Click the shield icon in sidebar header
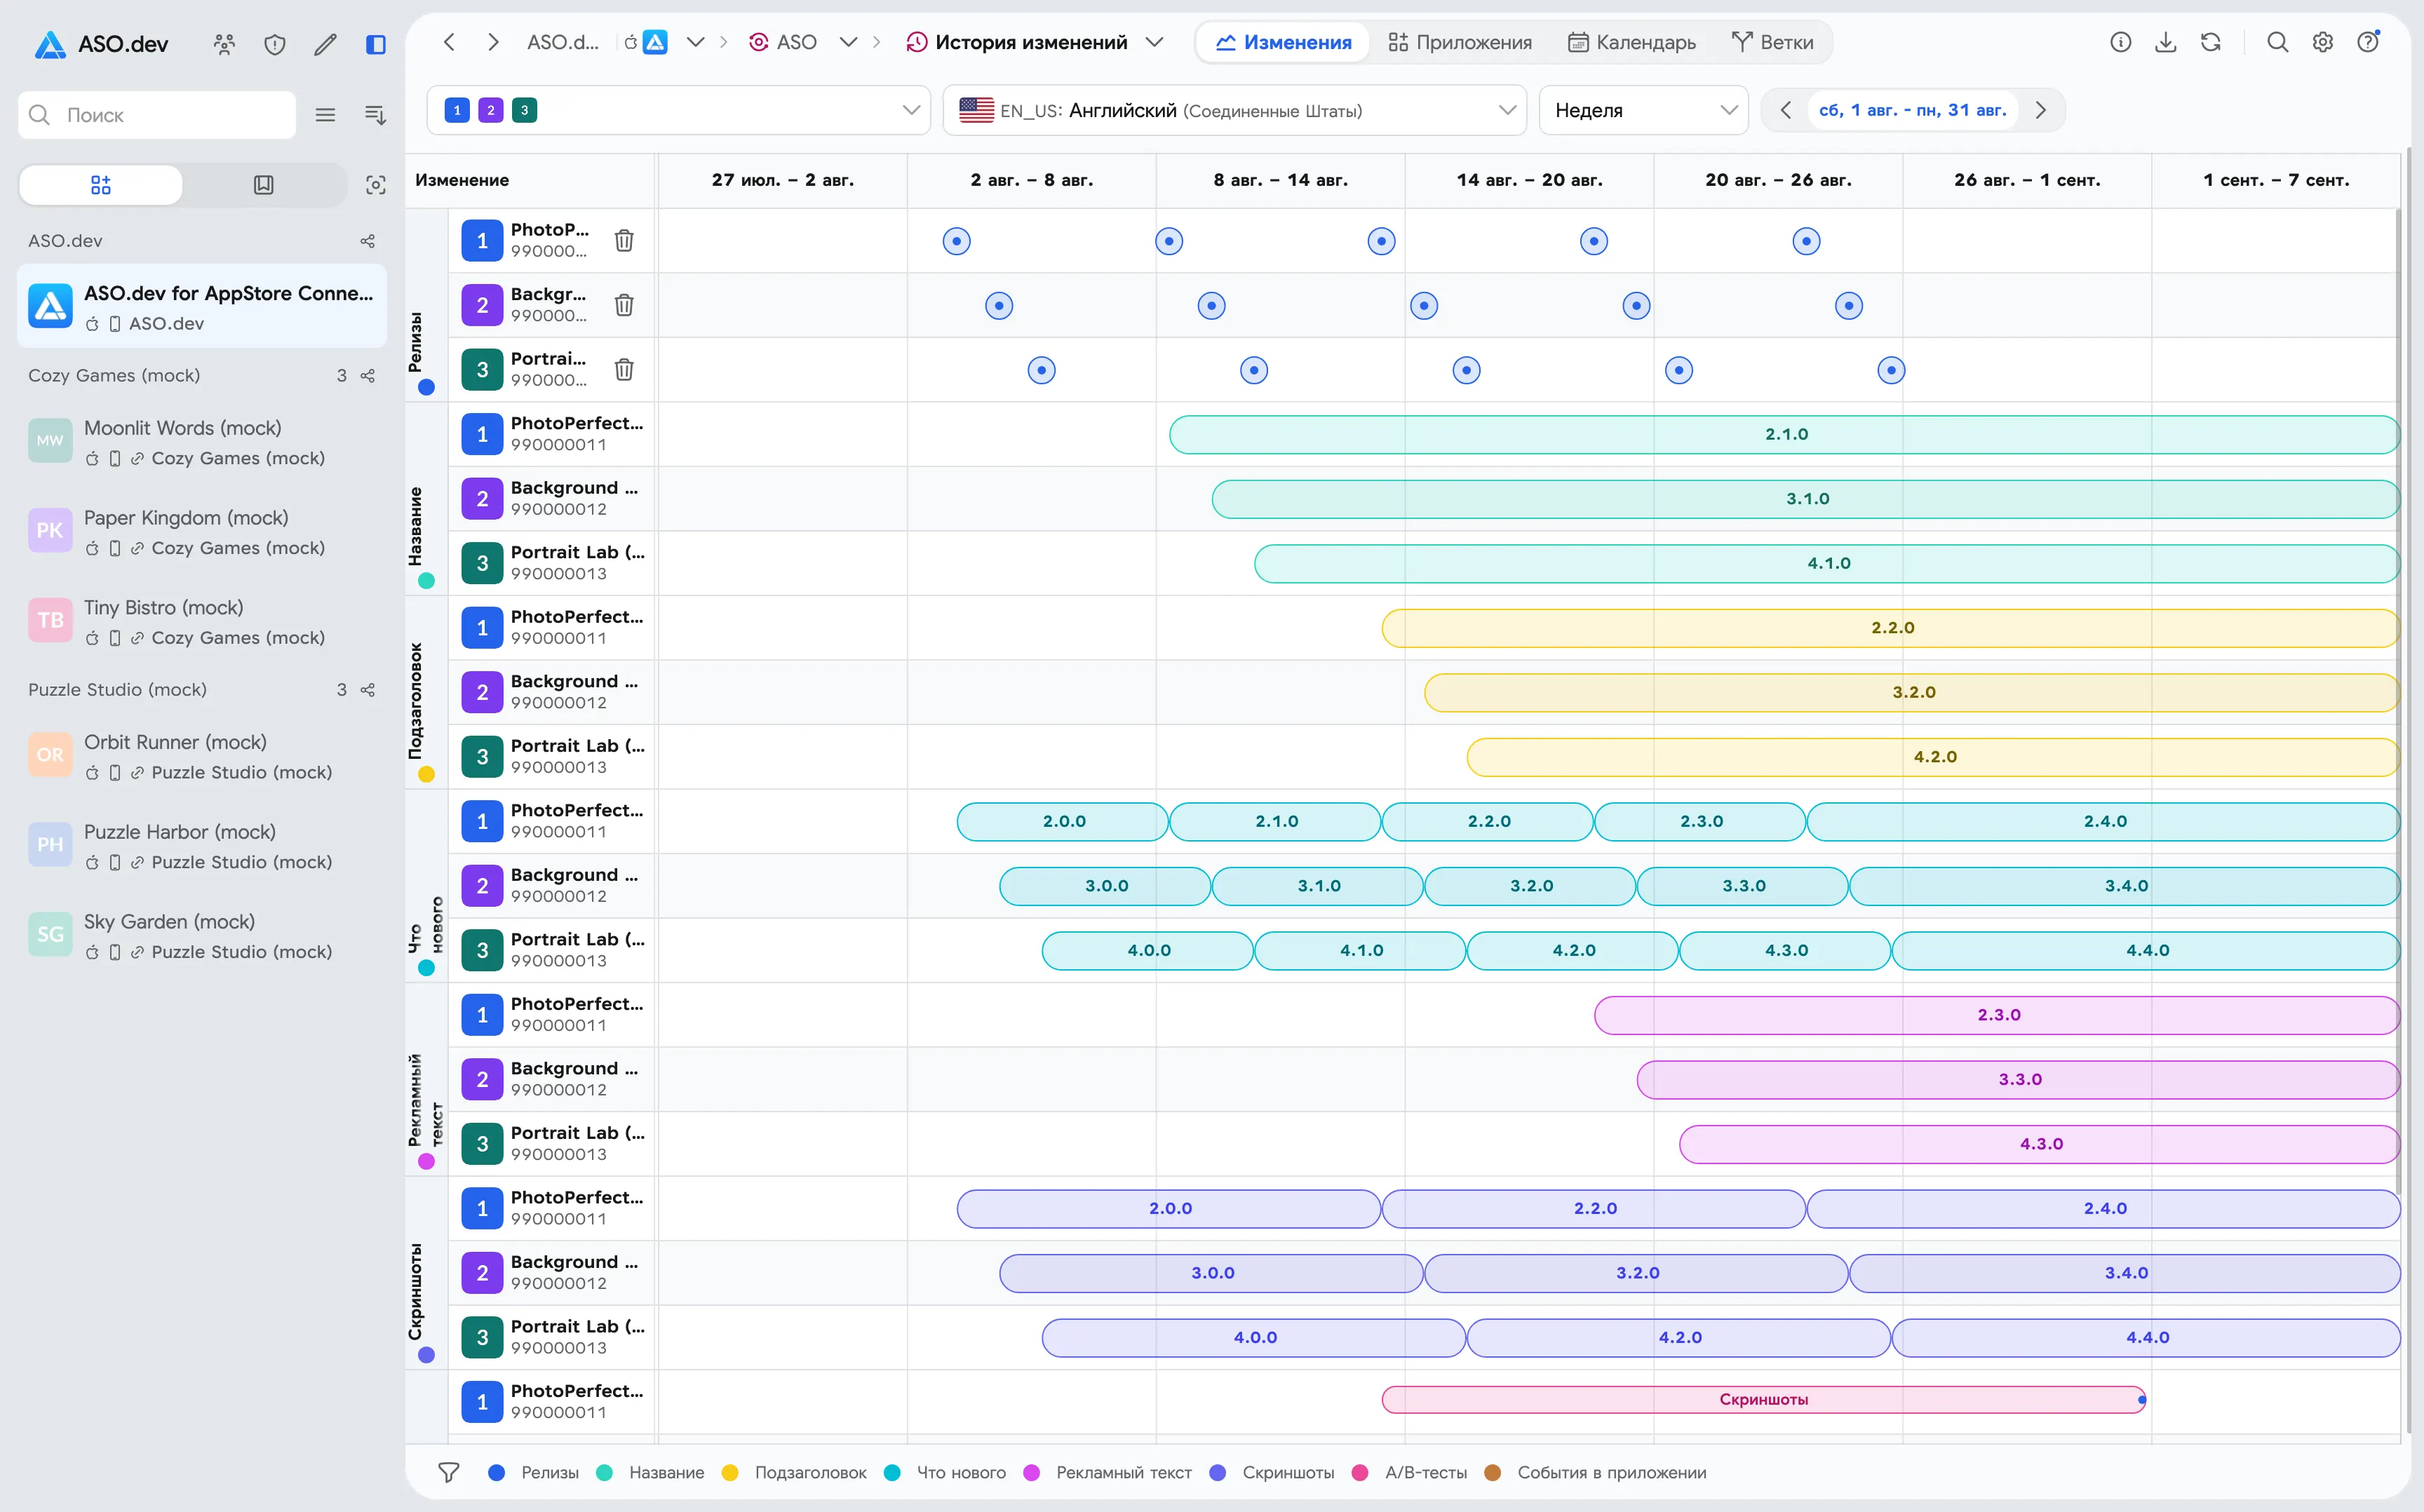The image size is (2424, 1512). (x=275, y=44)
